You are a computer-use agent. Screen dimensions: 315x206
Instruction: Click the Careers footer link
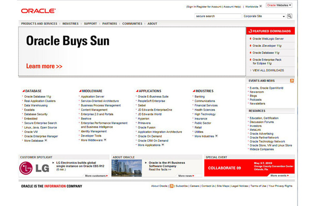(195, 186)
